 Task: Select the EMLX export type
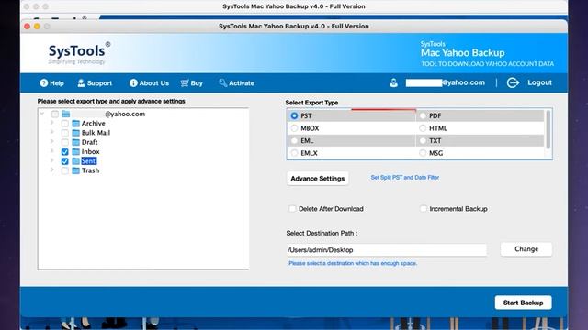pos(294,153)
